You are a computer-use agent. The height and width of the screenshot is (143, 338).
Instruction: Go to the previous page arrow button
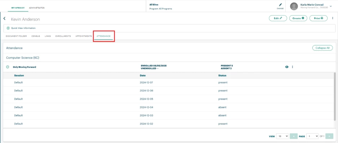click(294, 136)
